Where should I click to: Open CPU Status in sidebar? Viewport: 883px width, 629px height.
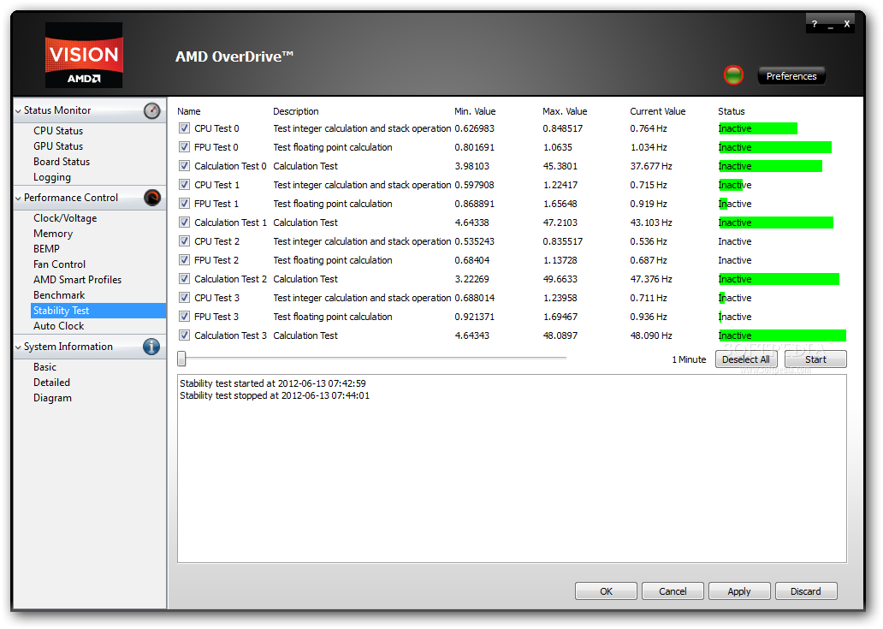coord(58,131)
